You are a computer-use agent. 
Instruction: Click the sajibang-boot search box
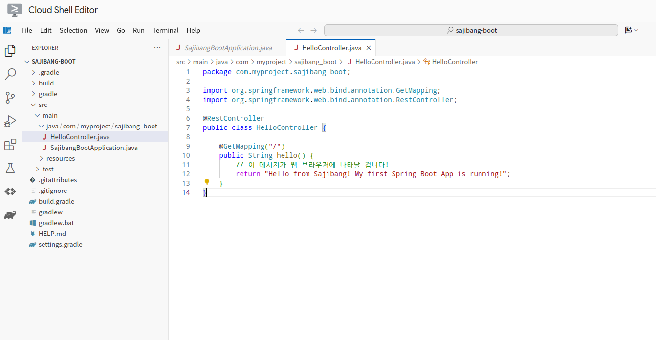click(471, 30)
